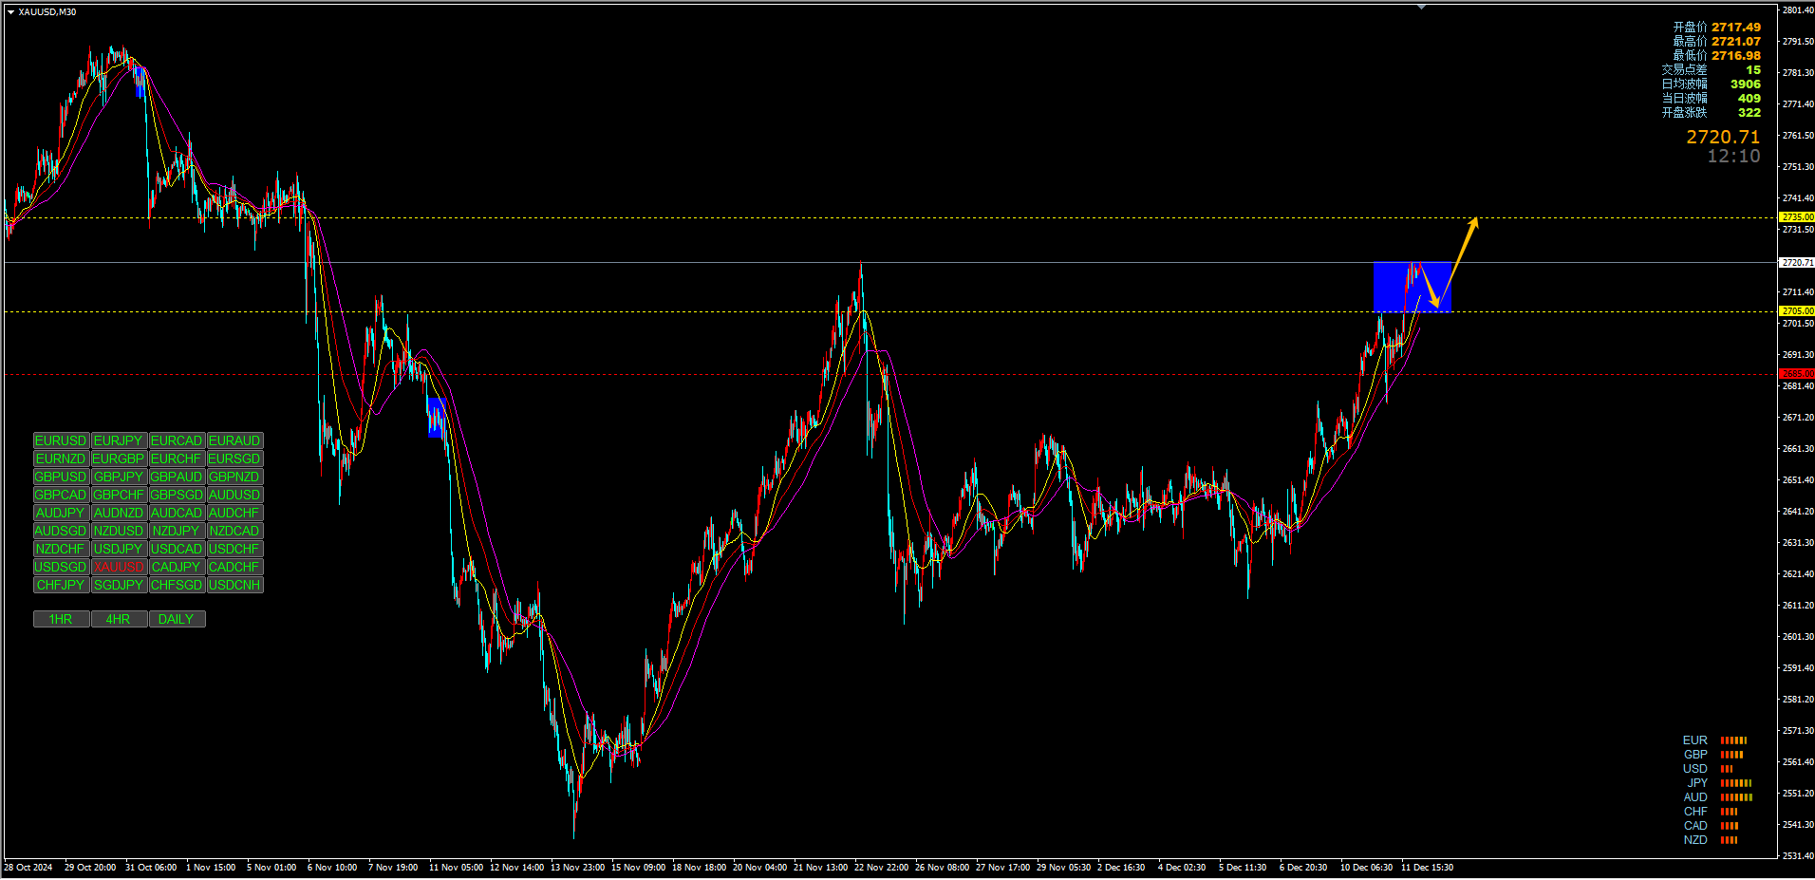Screen dimensions: 1815x880
Task: Load the NZDCHF symbol
Action: (62, 549)
